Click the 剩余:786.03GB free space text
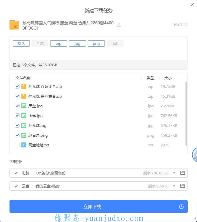Screen dimensions: 197x222 coord(156,173)
